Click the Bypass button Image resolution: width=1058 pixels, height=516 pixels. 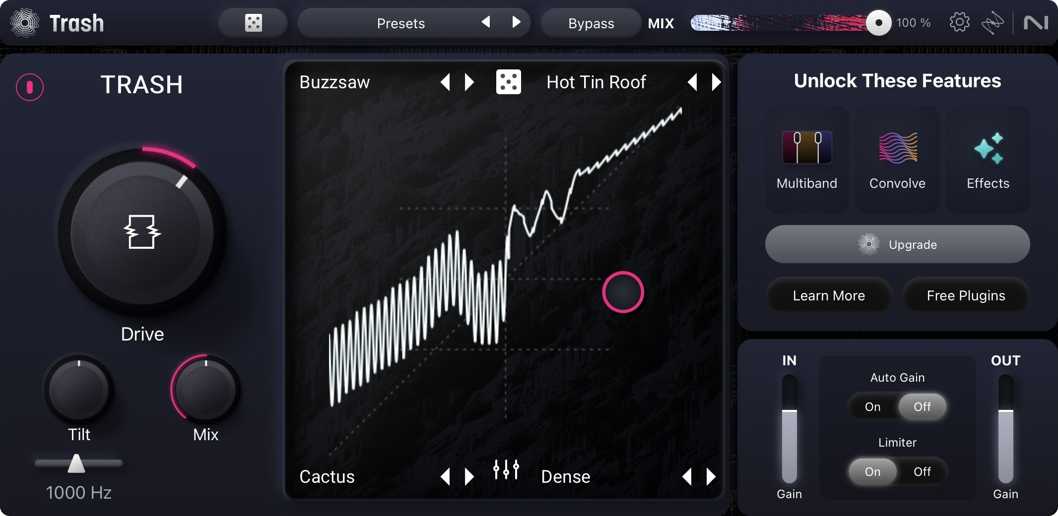coord(591,23)
